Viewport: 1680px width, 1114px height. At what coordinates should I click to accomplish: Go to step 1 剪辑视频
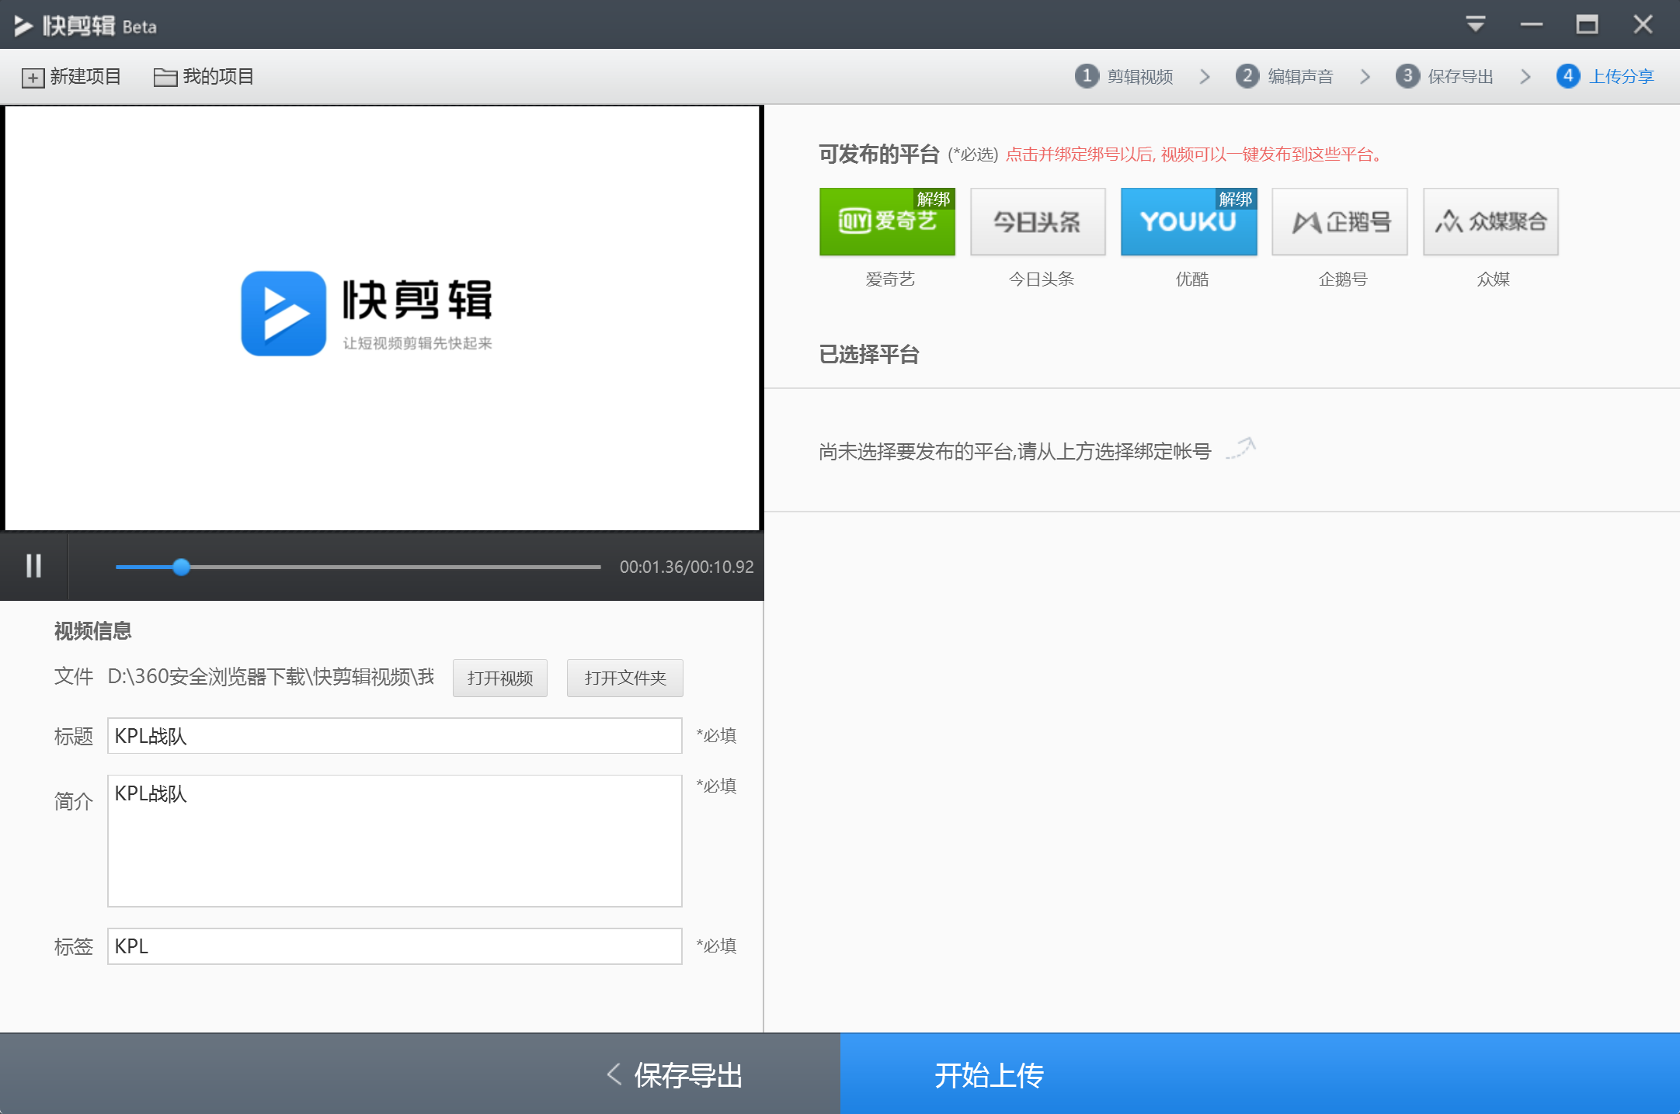[x=1124, y=76]
